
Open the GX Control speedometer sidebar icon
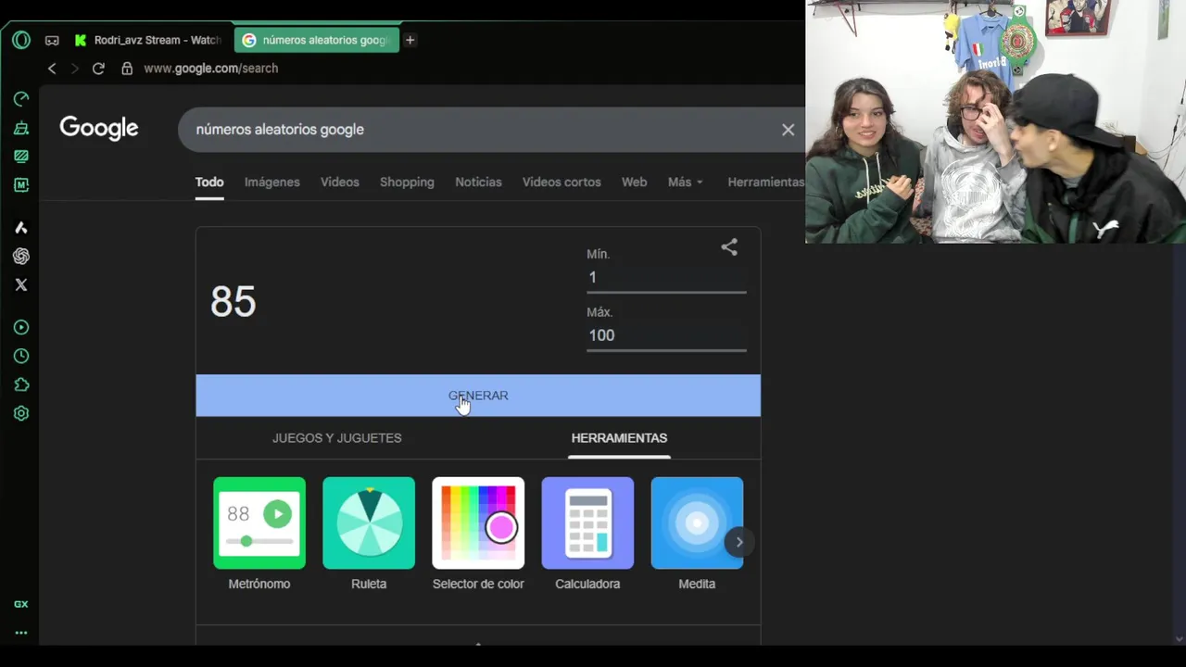pos(21,99)
